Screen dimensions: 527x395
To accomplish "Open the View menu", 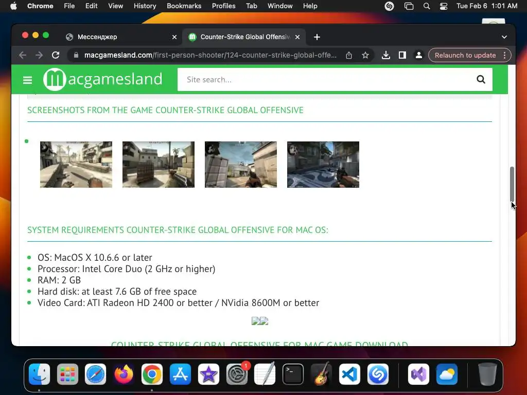I will (x=116, y=6).
